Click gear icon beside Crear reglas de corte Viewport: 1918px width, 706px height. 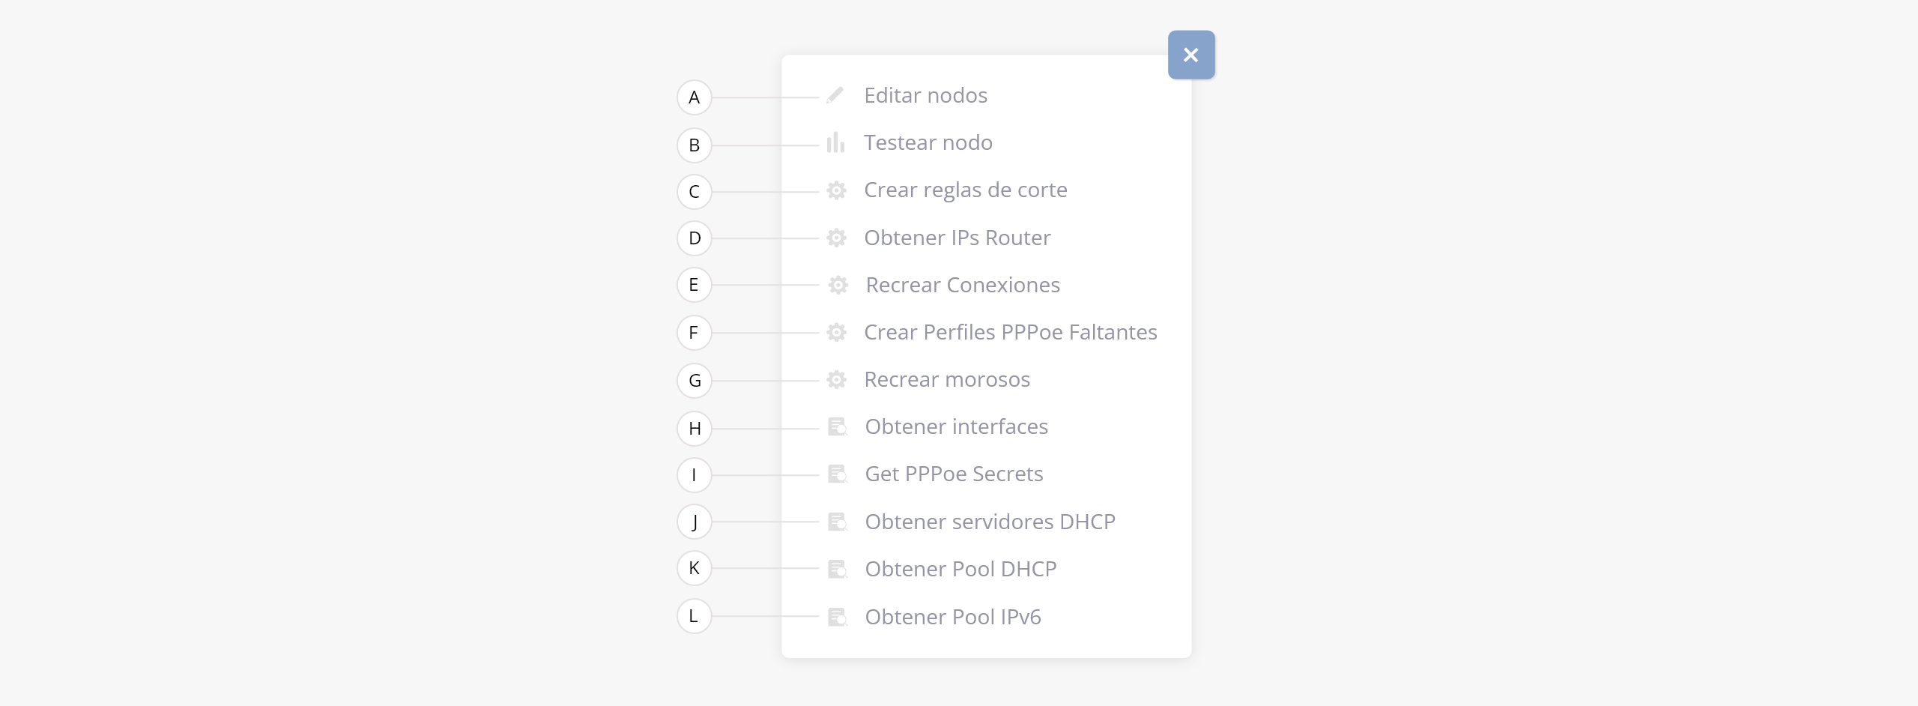836,190
